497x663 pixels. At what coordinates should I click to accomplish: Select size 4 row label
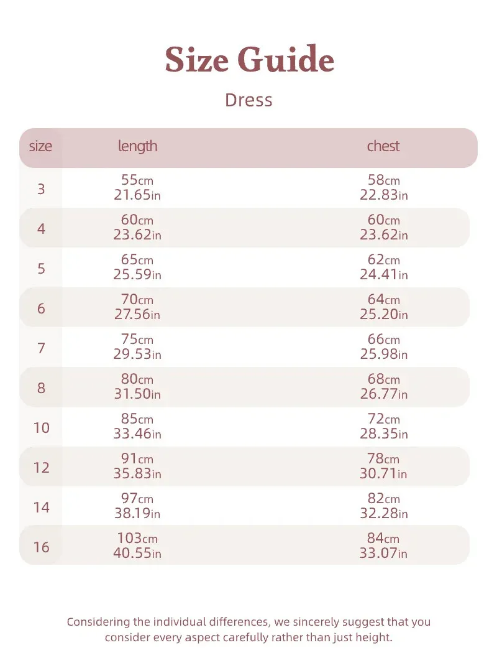pyautogui.click(x=41, y=228)
